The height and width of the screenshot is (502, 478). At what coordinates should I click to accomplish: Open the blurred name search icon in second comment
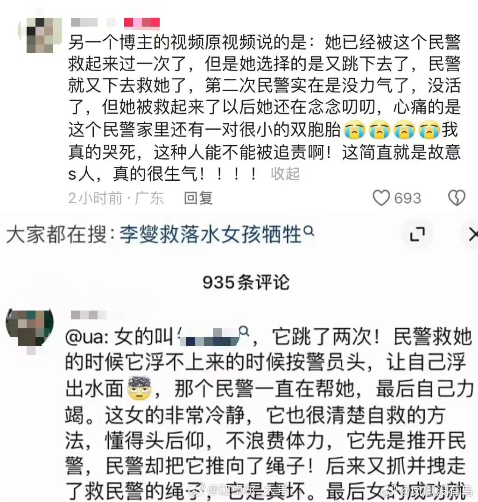[245, 331]
